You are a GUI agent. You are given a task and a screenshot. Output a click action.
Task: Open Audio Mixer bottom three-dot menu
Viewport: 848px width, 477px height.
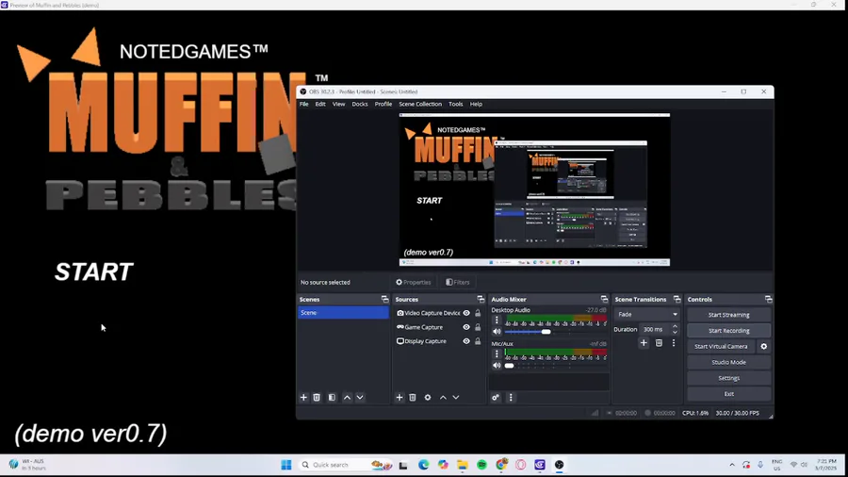(x=511, y=398)
